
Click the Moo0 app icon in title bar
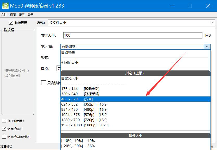[x=5, y=6]
